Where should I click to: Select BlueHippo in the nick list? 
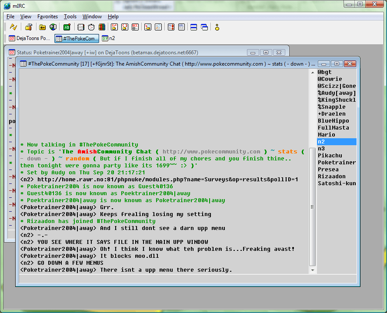pos(337,121)
